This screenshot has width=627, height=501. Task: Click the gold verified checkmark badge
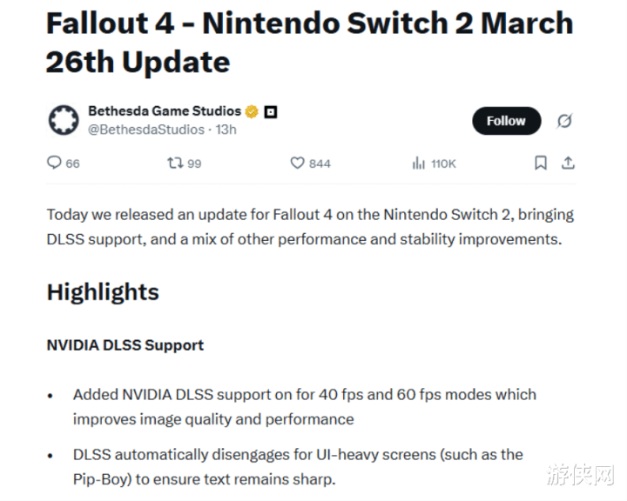click(252, 111)
